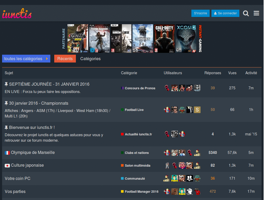The height and width of the screenshot is (200, 267).
Task: Click the Japan flag icon beside Culture japonaise
Action: click(7, 166)
